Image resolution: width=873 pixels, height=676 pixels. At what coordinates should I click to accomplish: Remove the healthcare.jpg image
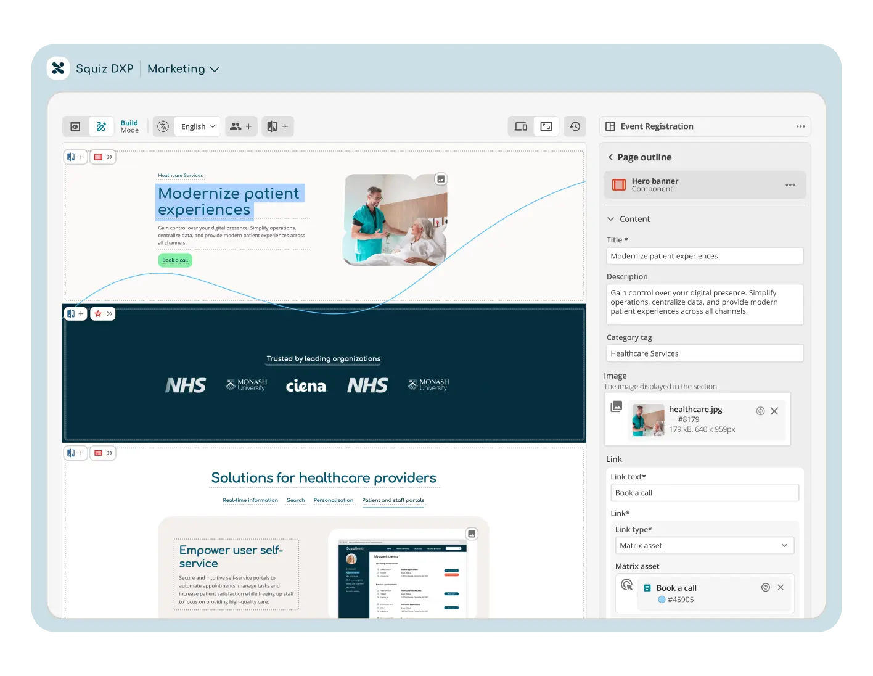[774, 411]
